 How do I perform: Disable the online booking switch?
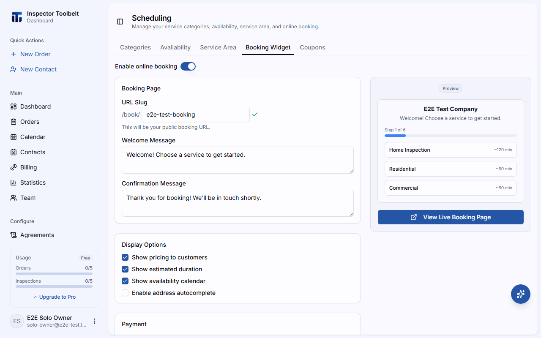(188, 66)
